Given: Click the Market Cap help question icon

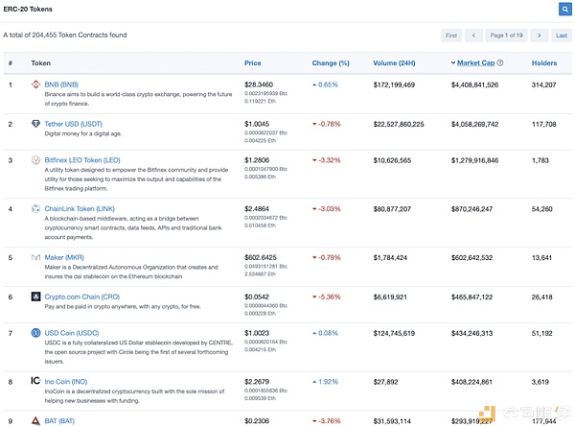Looking at the screenshot, I should pyautogui.click(x=499, y=63).
